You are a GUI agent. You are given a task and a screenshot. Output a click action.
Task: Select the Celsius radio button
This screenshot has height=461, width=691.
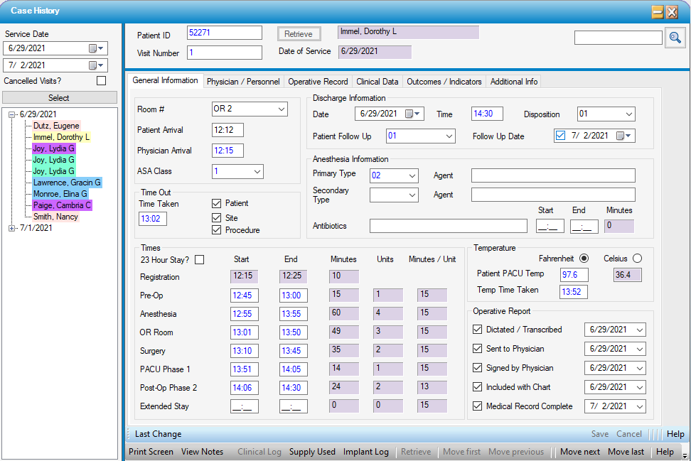[636, 258]
